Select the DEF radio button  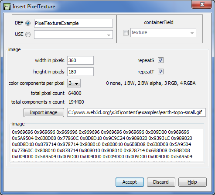(28, 23)
